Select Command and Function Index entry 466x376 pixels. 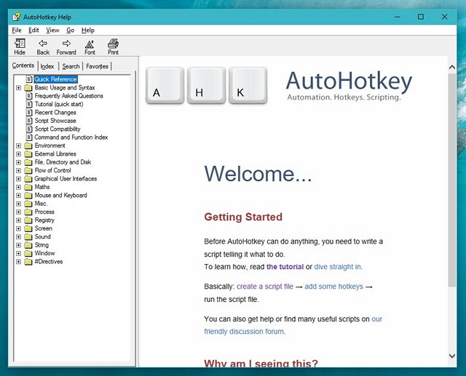71,137
